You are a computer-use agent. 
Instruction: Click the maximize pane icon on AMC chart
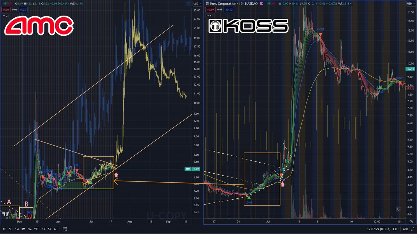pyautogui.click(x=188, y=4)
